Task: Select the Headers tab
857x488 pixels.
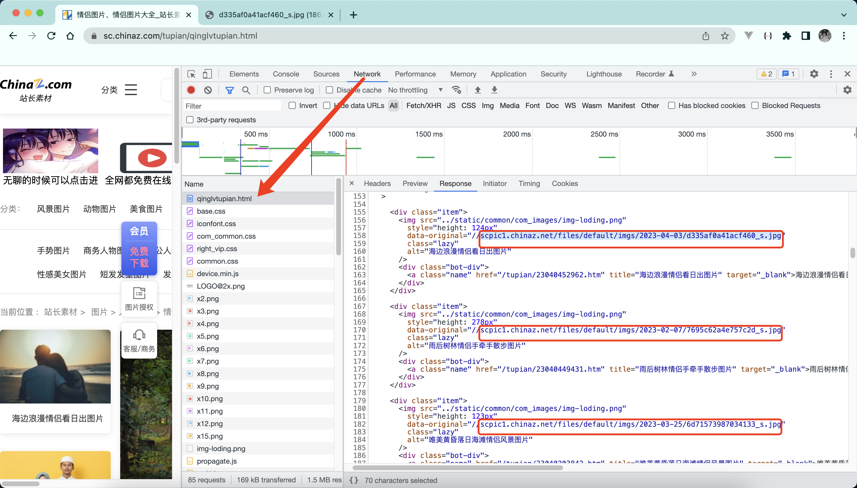Action: 377,183
